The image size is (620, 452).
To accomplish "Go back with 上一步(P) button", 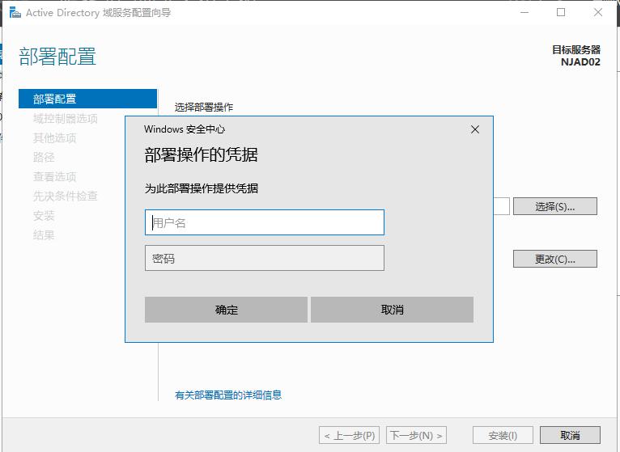I will pos(349,435).
